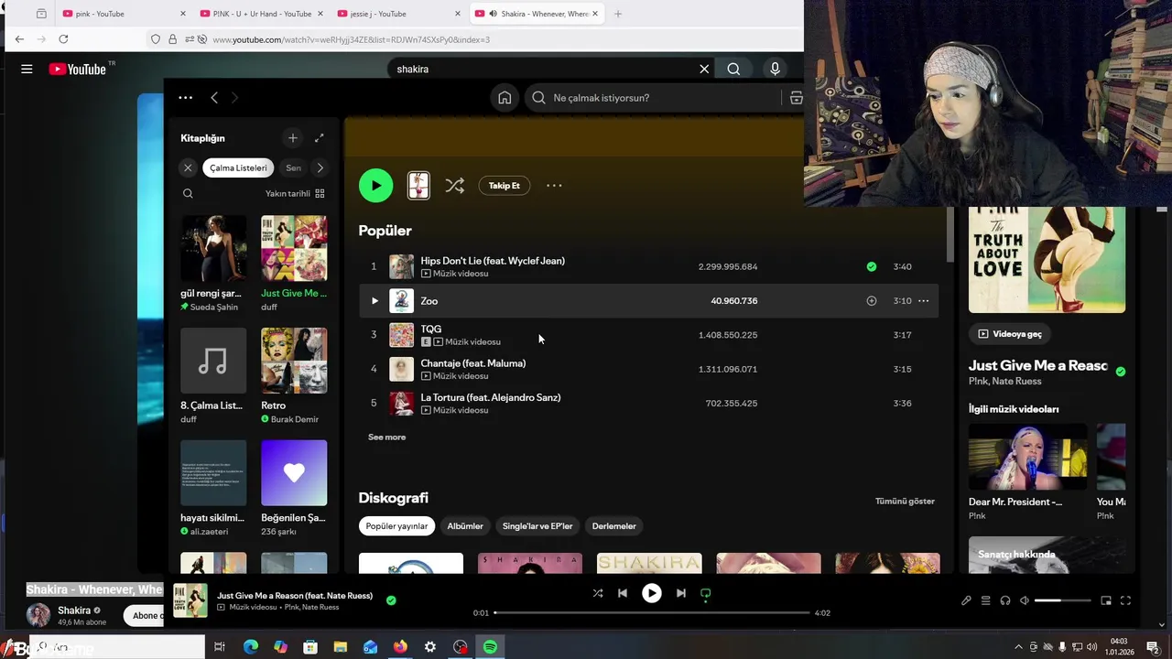Go back with Spotify's back arrow
Screen dimensions: 1172x659
[x=214, y=98]
